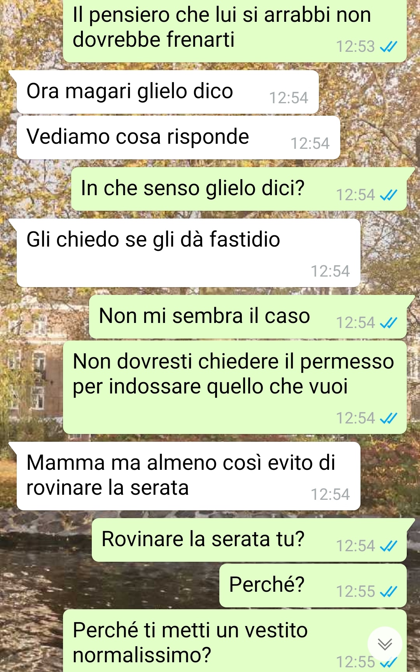The image size is (420, 672).
Task: Tap the 'Gli chiedo se gli dà fastidio' bubble
Action: pyautogui.click(x=189, y=253)
